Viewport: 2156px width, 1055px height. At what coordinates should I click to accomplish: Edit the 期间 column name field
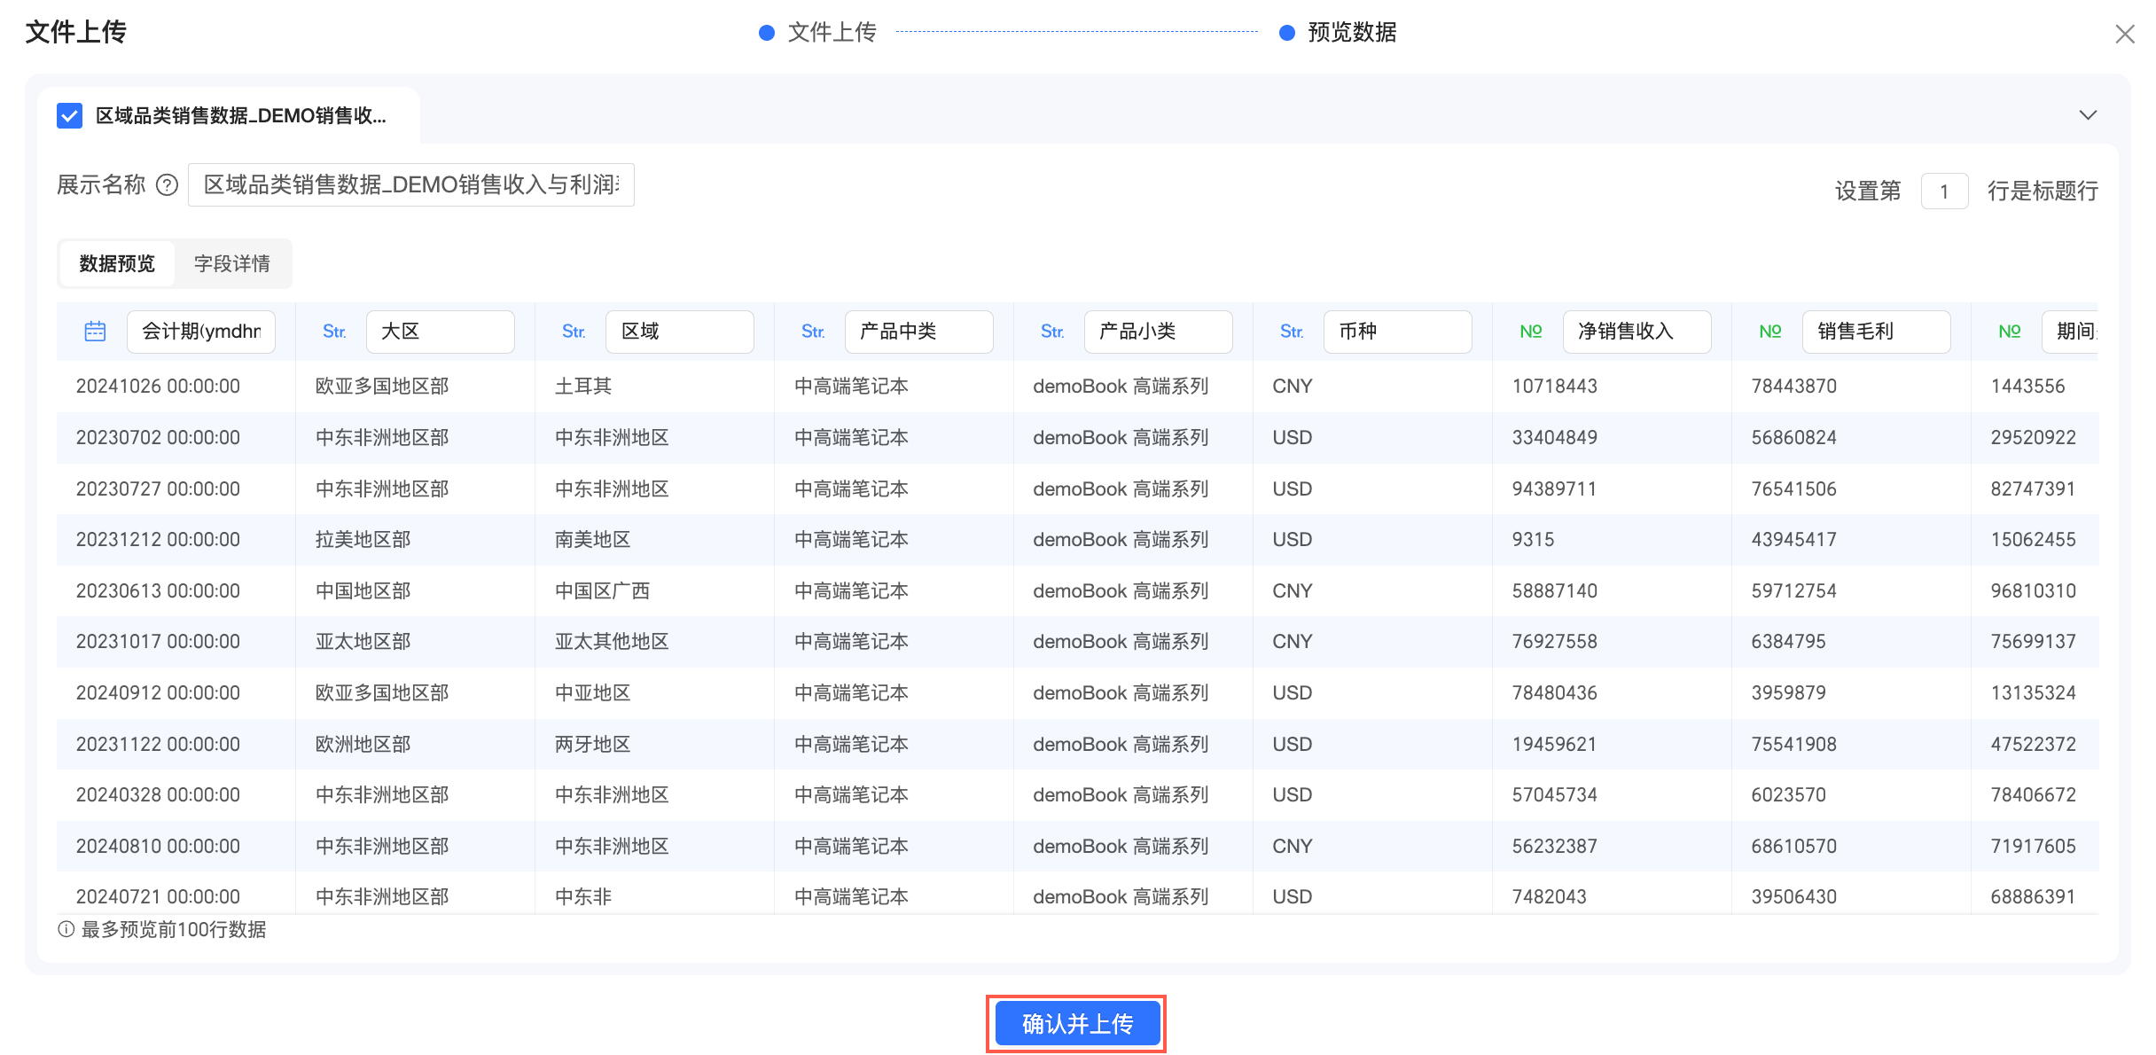click(2070, 332)
